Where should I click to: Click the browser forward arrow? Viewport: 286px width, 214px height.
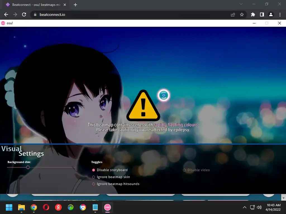pos(15,14)
